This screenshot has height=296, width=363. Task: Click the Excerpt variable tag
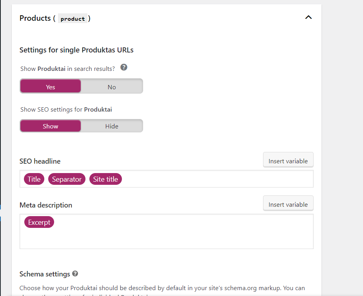point(39,222)
